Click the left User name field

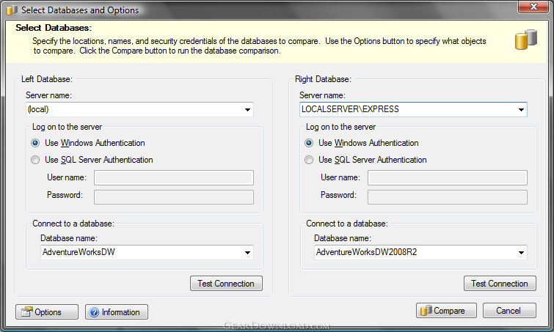[174, 177]
